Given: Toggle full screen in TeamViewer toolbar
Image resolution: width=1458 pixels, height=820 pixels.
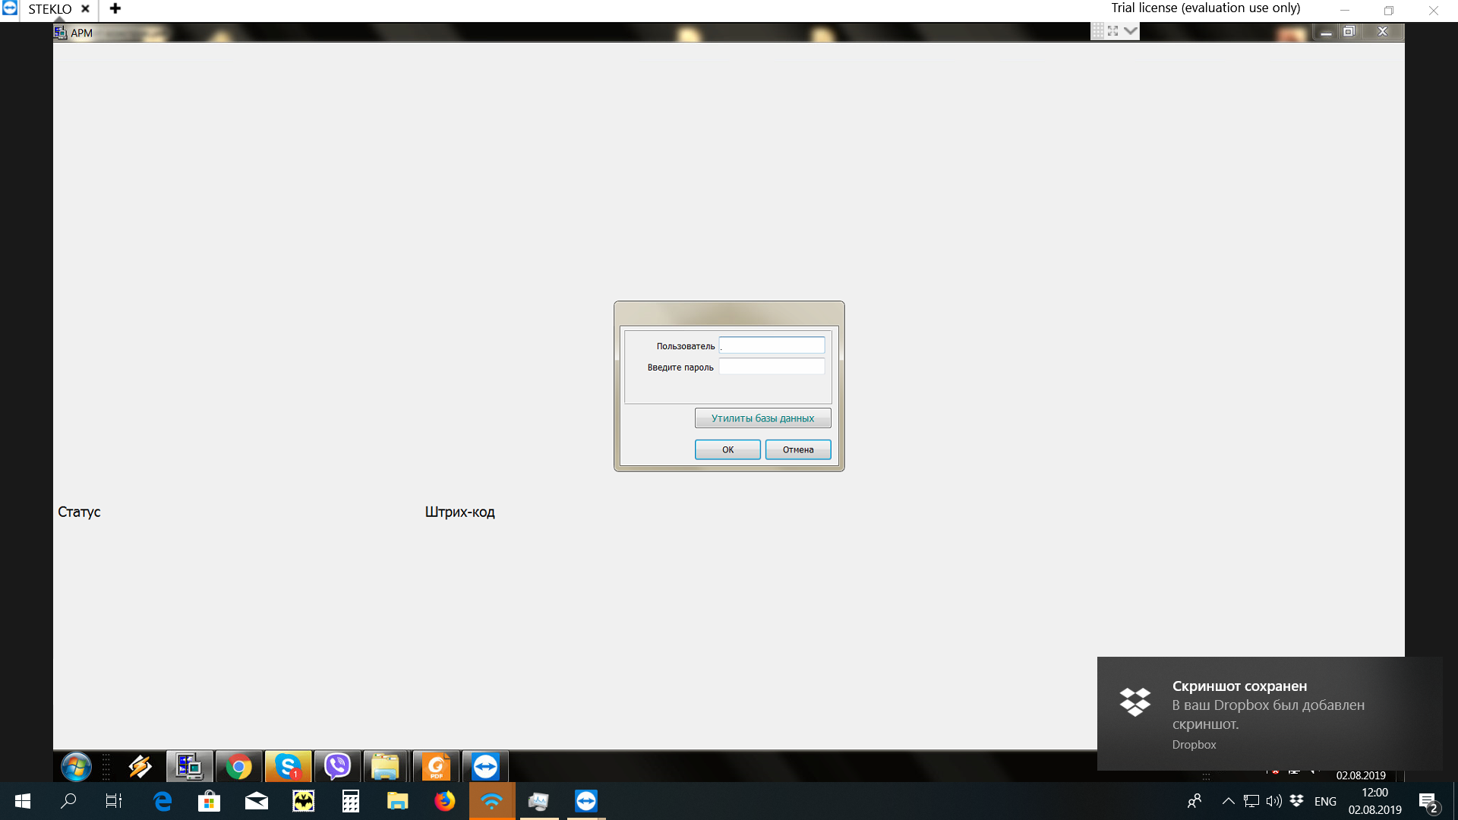Looking at the screenshot, I should tap(1112, 31).
